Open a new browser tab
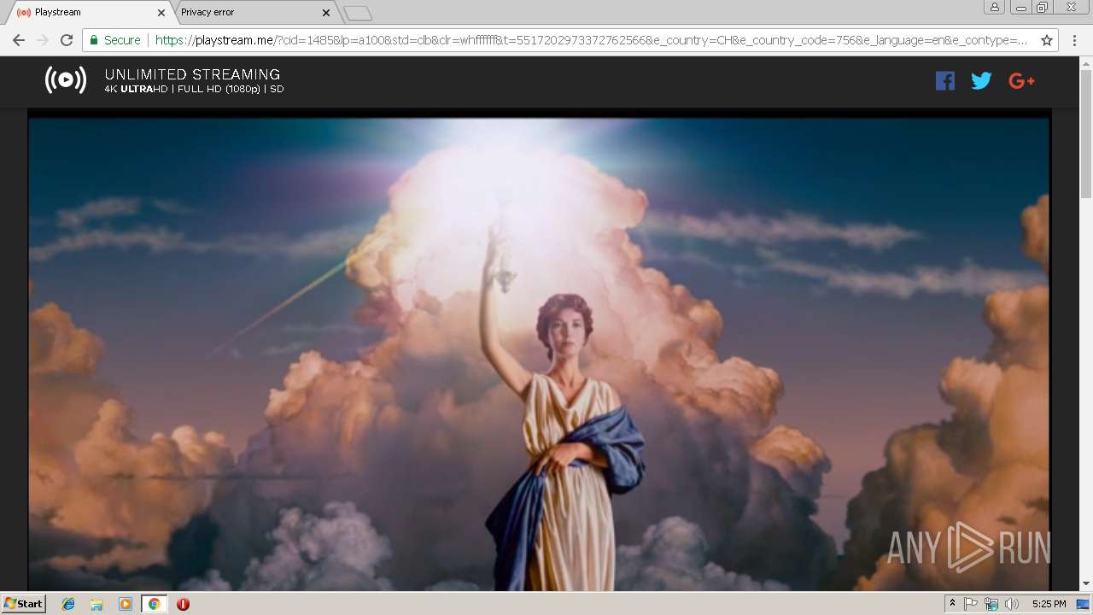Screen dimensions: 1093x615 point(358,13)
